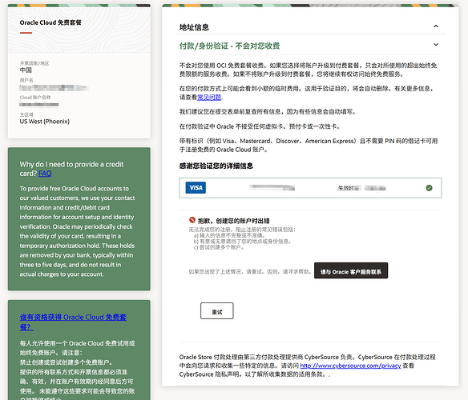Click the red error icon beside 抱歉
The width and height of the screenshot is (468, 400).
click(x=192, y=220)
